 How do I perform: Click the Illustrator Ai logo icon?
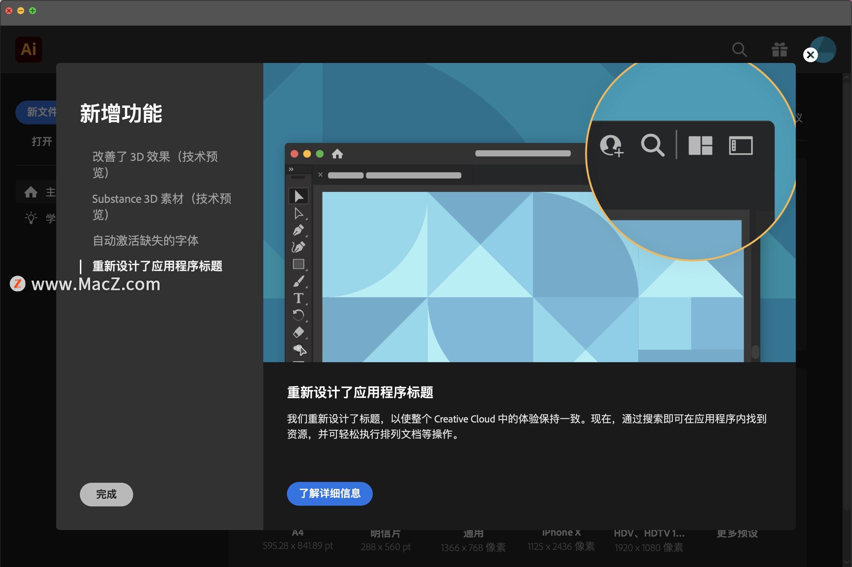point(28,49)
